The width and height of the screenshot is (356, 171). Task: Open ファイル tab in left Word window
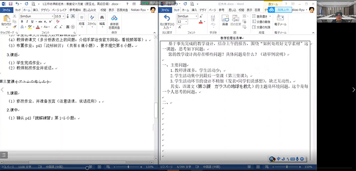pos(7,10)
